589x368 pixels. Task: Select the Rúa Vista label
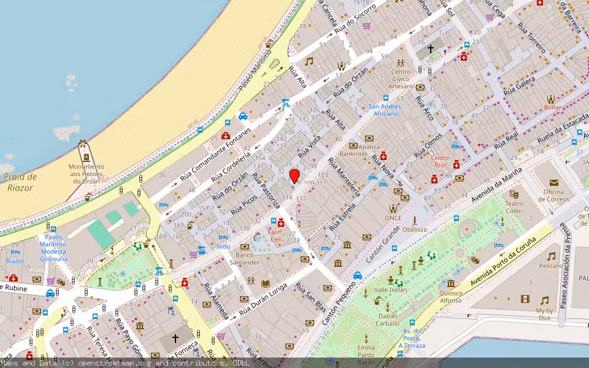(x=309, y=147)
